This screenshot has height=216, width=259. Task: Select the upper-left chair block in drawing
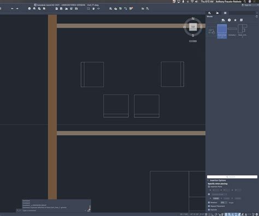92,74
